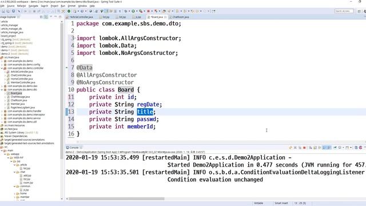
Task: Select Board.java in the Package Explorer
Action: tap(16, 93)
